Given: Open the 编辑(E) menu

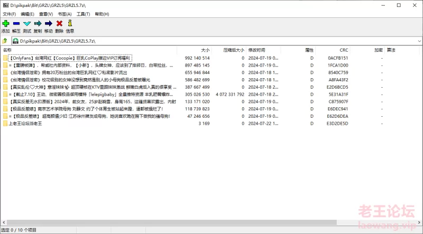Looking at the screenshot, I should click(x=27, y=14).
